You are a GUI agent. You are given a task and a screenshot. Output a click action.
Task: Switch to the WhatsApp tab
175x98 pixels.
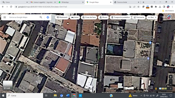tap(71, 2)
